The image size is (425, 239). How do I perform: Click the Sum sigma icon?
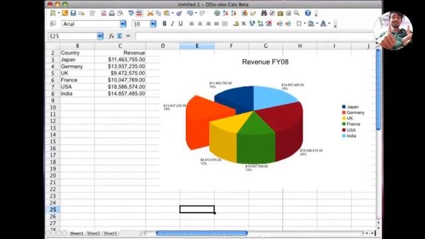point(120,36)
